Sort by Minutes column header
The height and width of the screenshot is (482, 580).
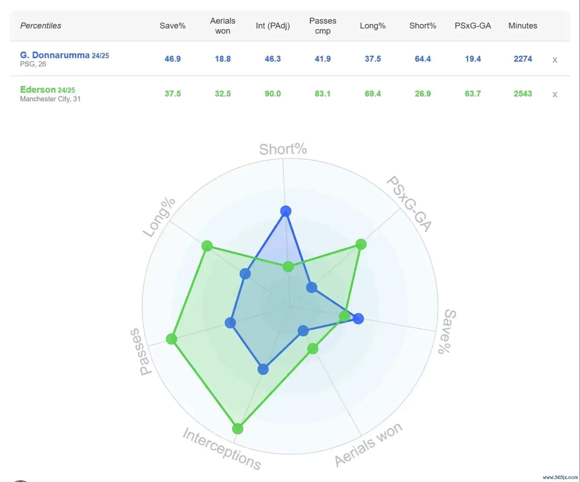click(523, 26)
